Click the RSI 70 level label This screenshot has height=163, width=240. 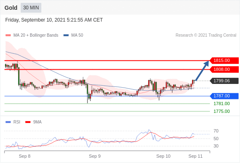pyautogui.click(x=216, y=131)
